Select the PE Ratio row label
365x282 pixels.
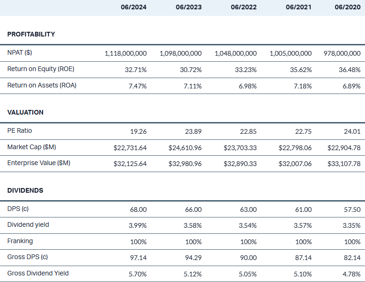(20, 131)
